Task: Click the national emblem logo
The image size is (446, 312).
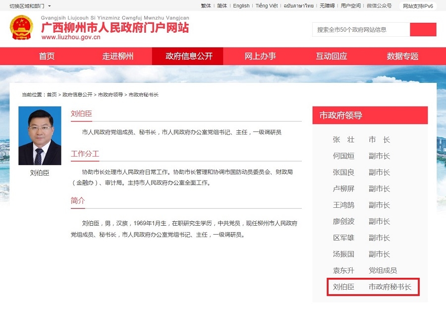Action: pyautogui.click(x=21, y=28)
